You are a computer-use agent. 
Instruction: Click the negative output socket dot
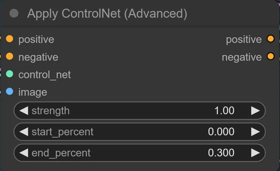[270, 56]
